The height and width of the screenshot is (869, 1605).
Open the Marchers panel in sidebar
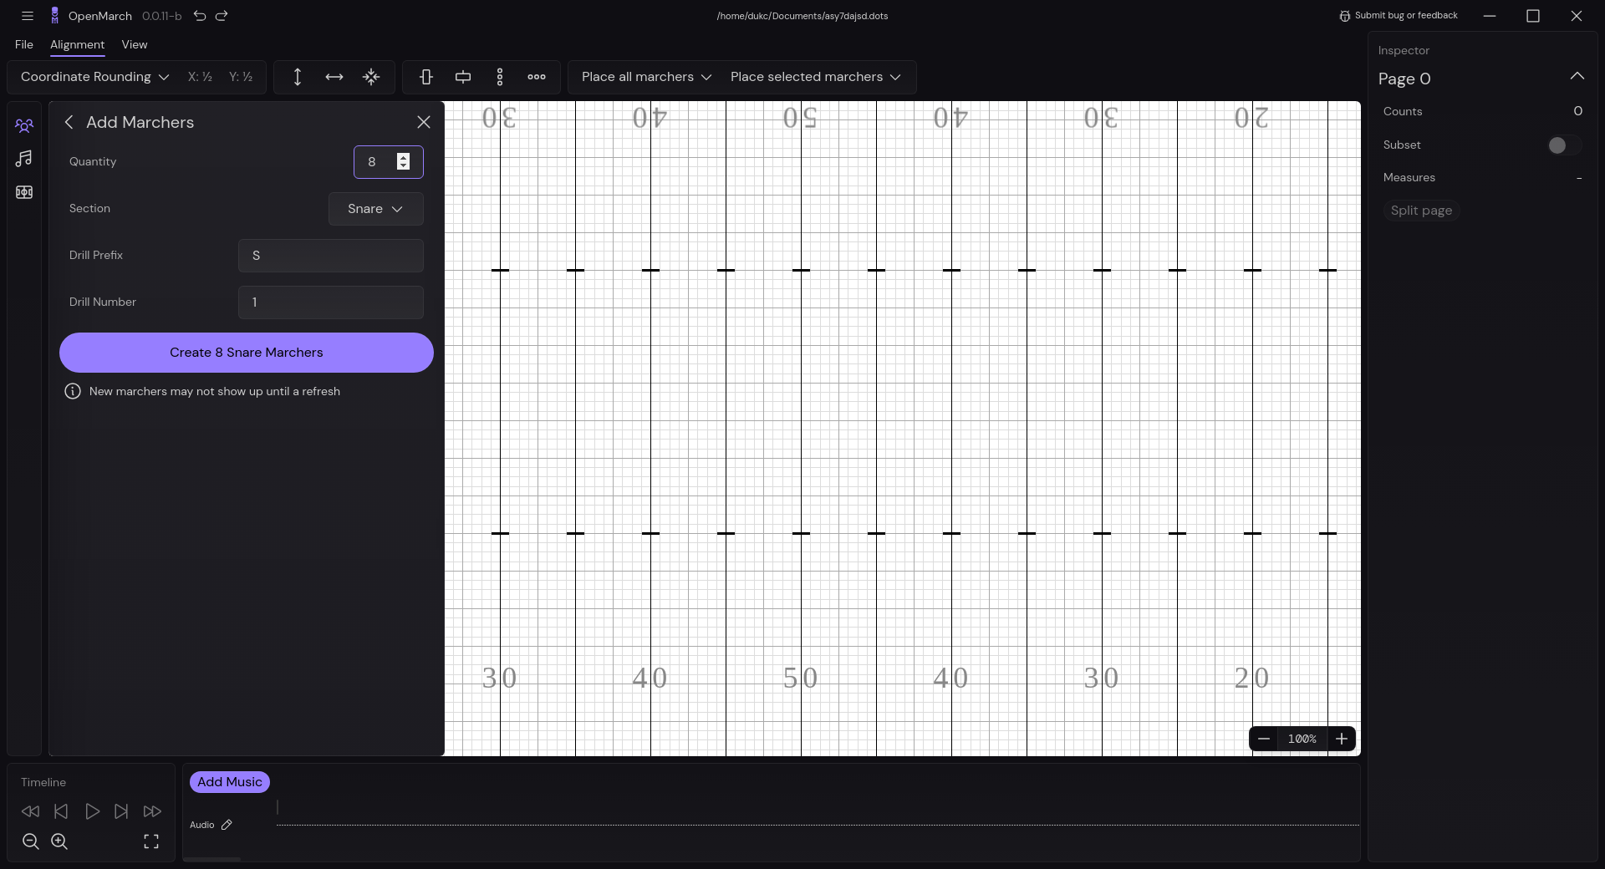pos(24,125)
